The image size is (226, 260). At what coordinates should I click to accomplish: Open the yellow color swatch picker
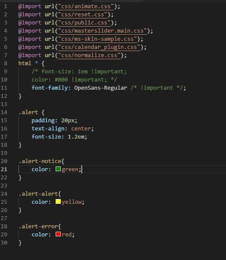click(58, 202)
